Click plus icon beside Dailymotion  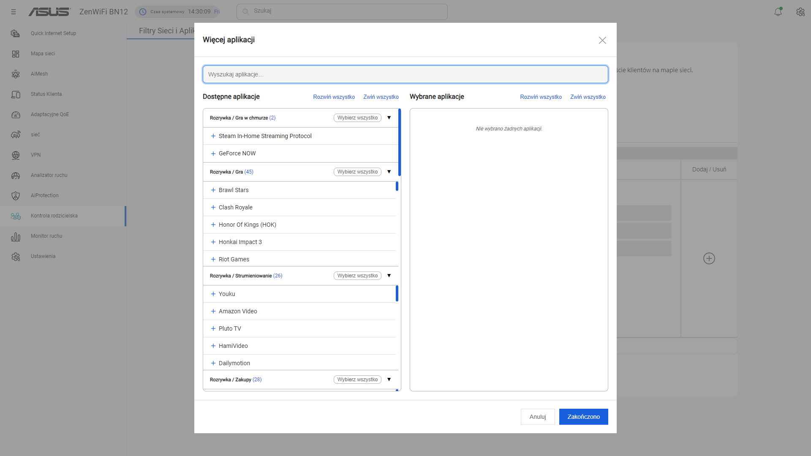[x=213, y=363]
